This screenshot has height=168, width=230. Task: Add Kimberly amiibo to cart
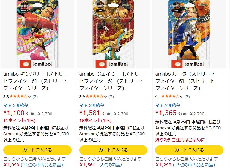[37, 150]
